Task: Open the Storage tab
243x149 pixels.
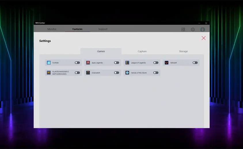Action: (x=183, y=51)
